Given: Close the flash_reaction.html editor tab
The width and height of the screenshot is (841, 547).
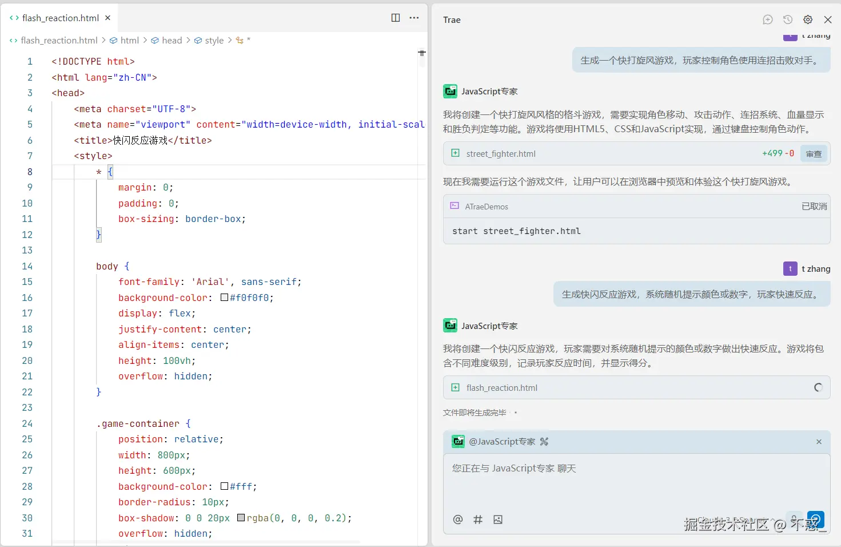Looking at the screenshot, I should (107, 18).
